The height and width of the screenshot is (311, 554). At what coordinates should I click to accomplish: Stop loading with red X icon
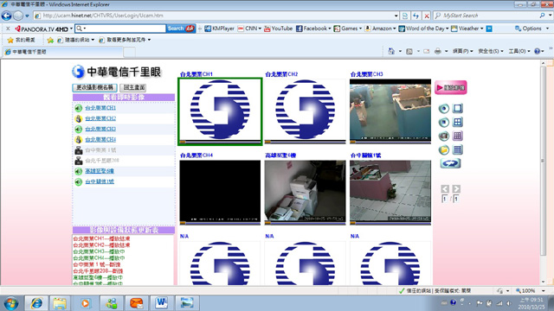(427, 16)
